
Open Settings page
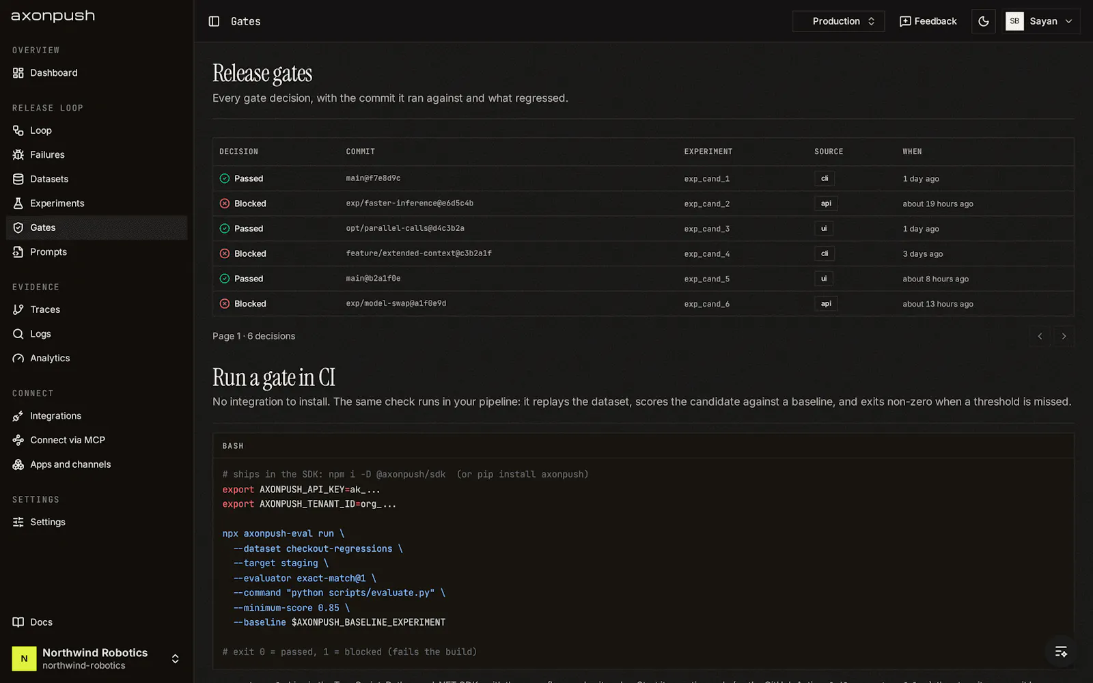pos(96,522)
